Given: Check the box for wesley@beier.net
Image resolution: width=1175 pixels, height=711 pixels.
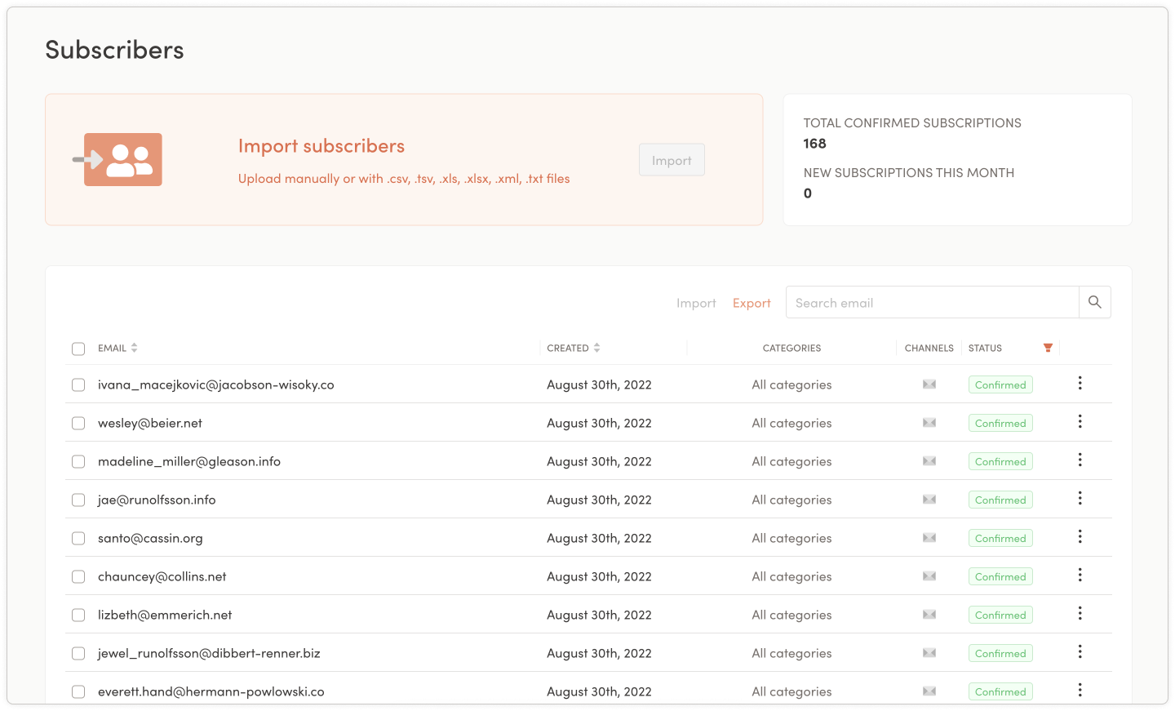Looking at the screenshot, I should click(x=78, y=423).
